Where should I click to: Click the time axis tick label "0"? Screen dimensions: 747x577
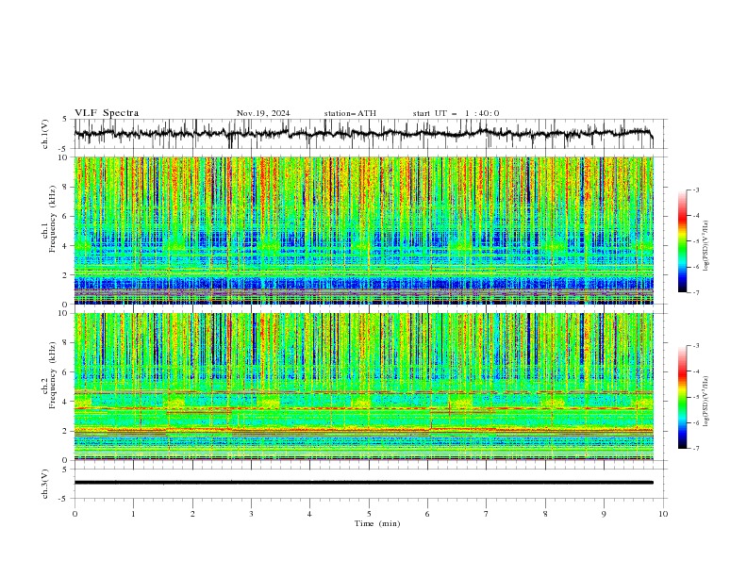coord(75,514)
